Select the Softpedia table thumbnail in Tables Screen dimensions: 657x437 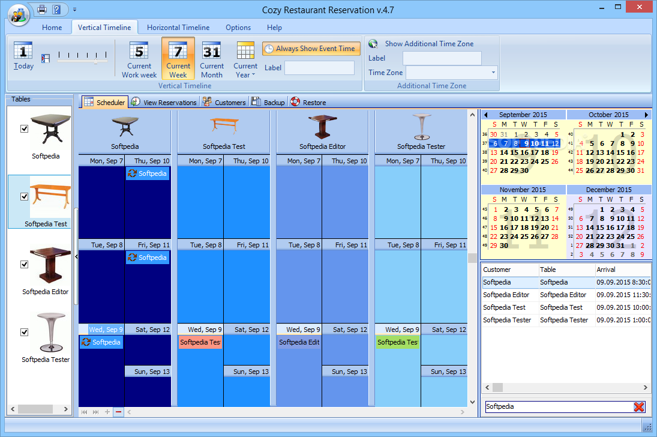click(50, 130)
